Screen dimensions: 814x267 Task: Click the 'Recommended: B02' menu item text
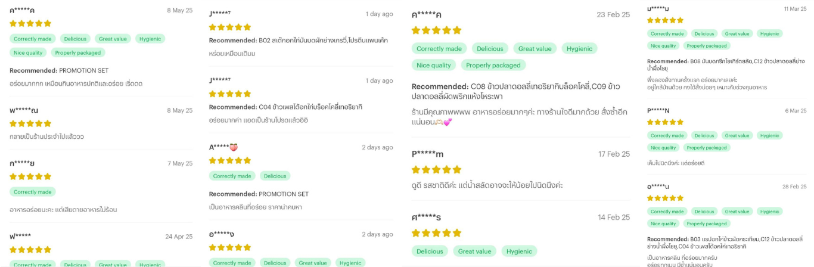click(x=298, y=41)
